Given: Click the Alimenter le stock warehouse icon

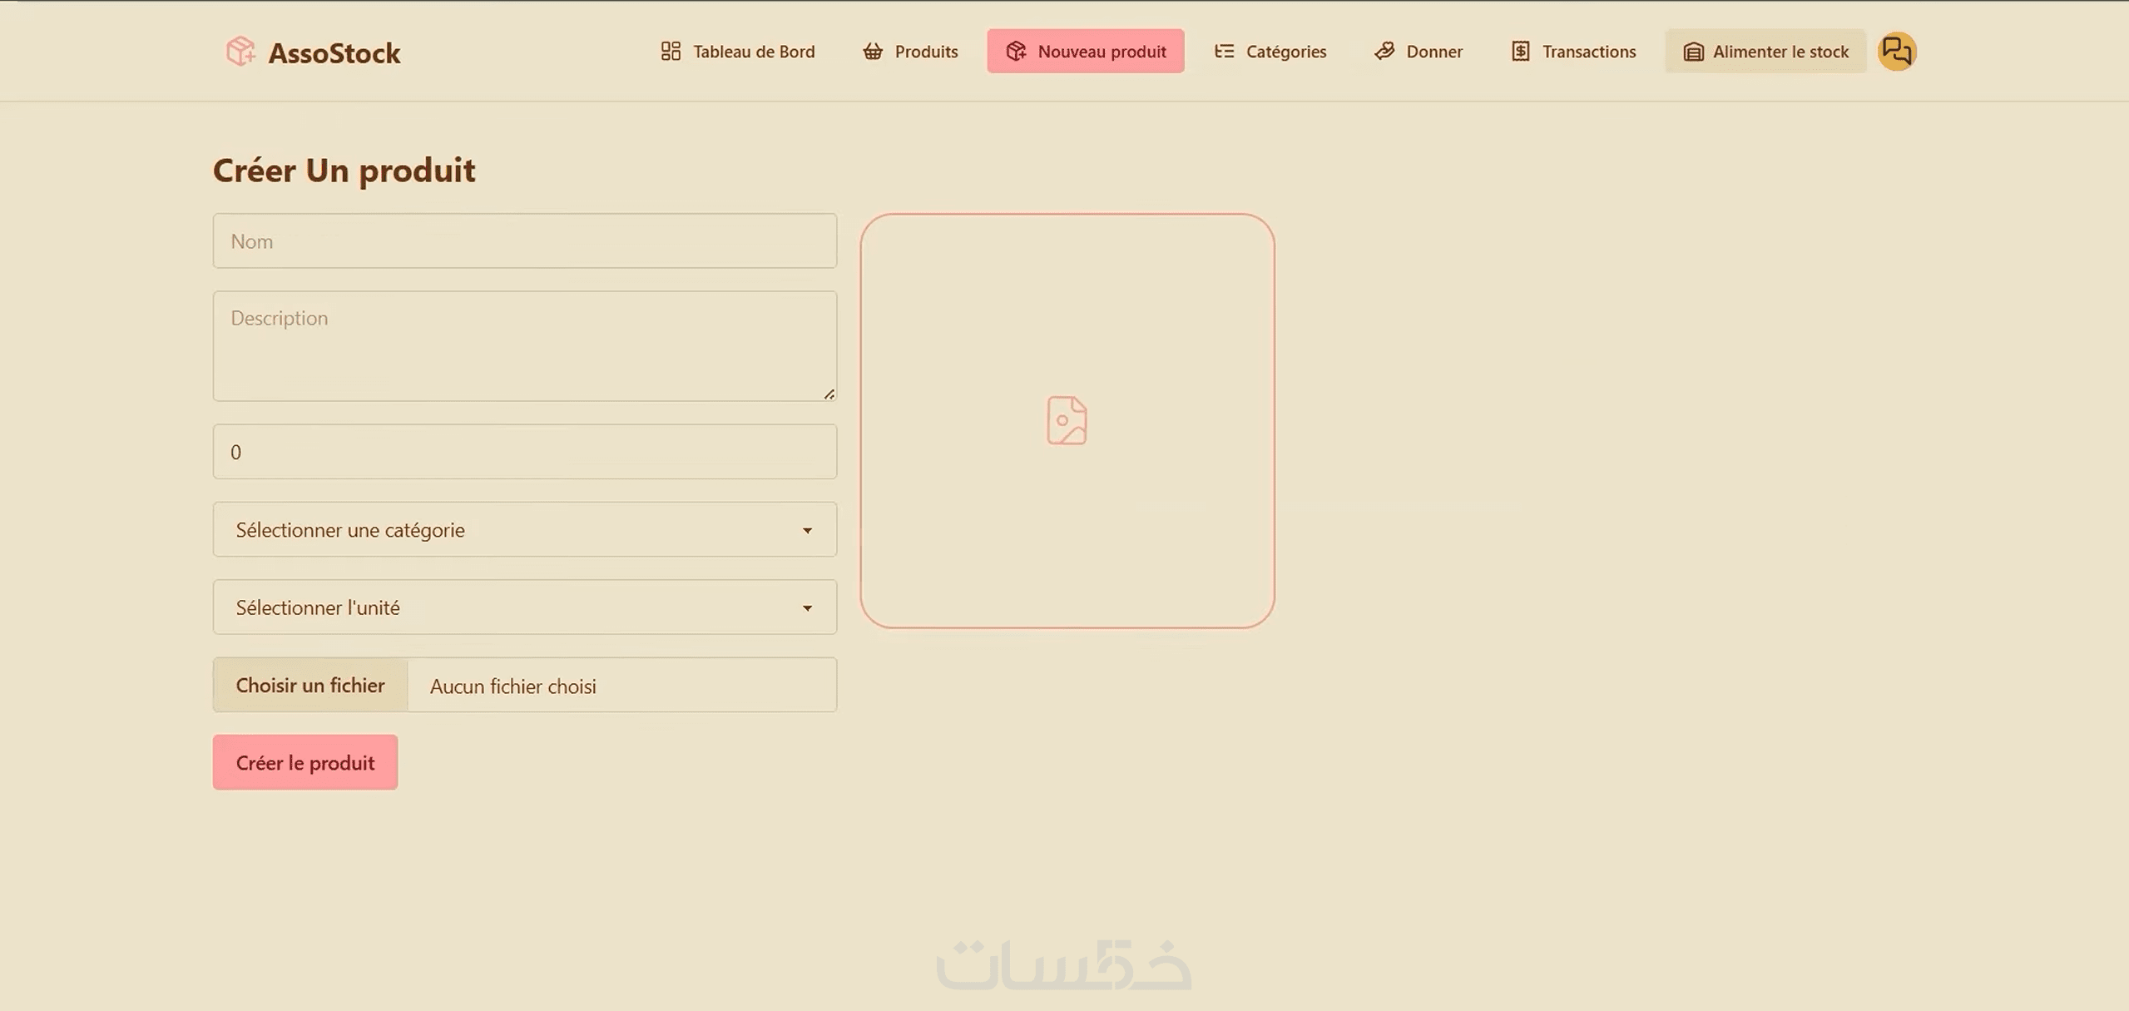Looking at the screenshot, I should click(1693, 52).
